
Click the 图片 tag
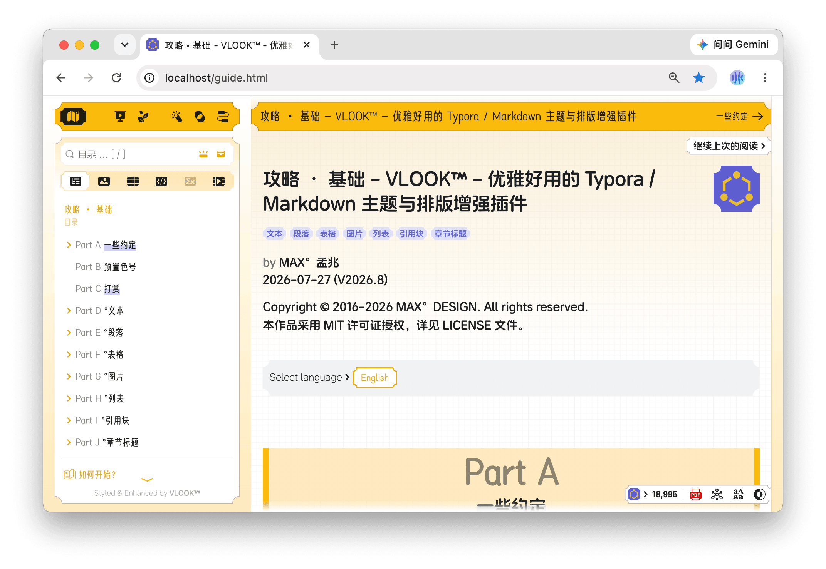pos(354,234)
